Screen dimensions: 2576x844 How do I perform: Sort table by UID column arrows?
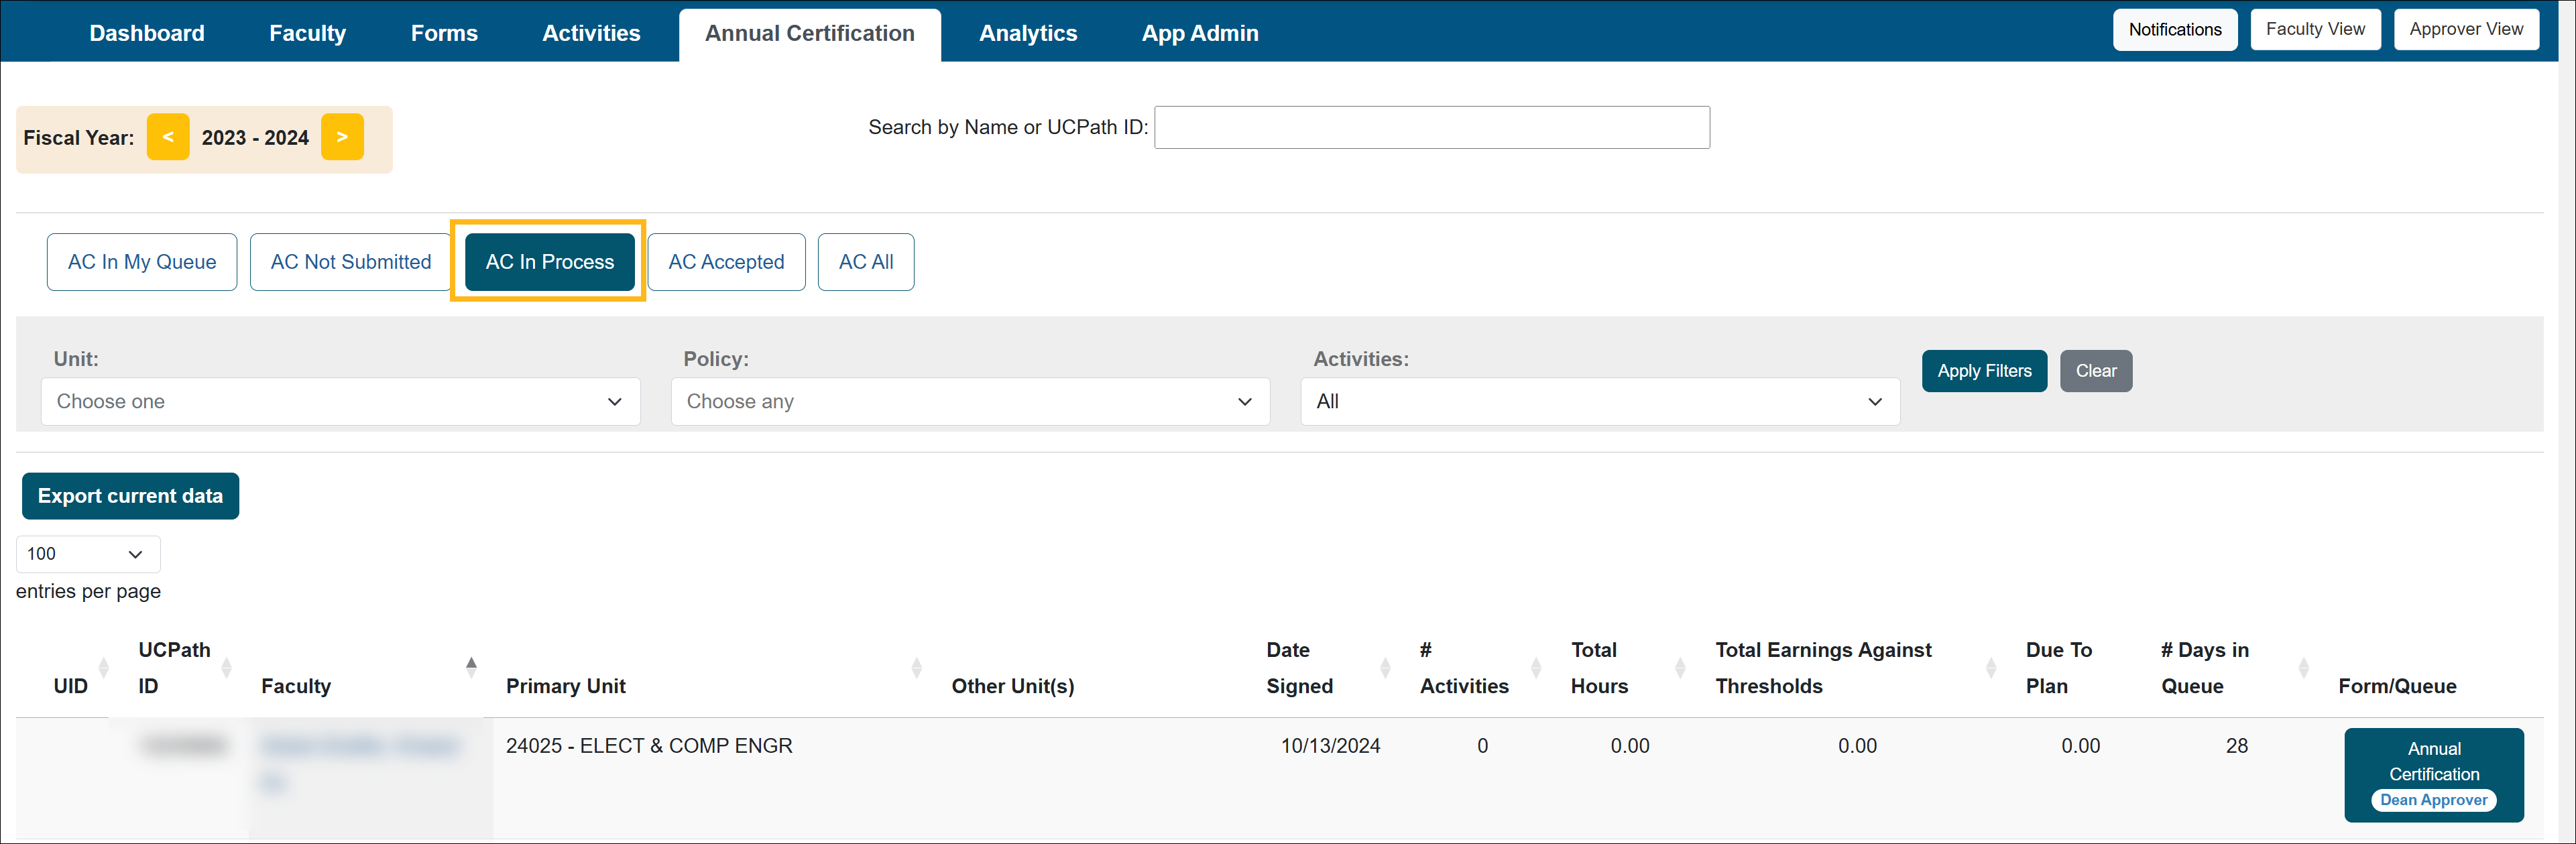[104, 668]
